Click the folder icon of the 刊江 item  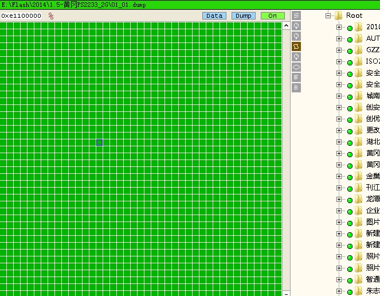tap(358, 188)
